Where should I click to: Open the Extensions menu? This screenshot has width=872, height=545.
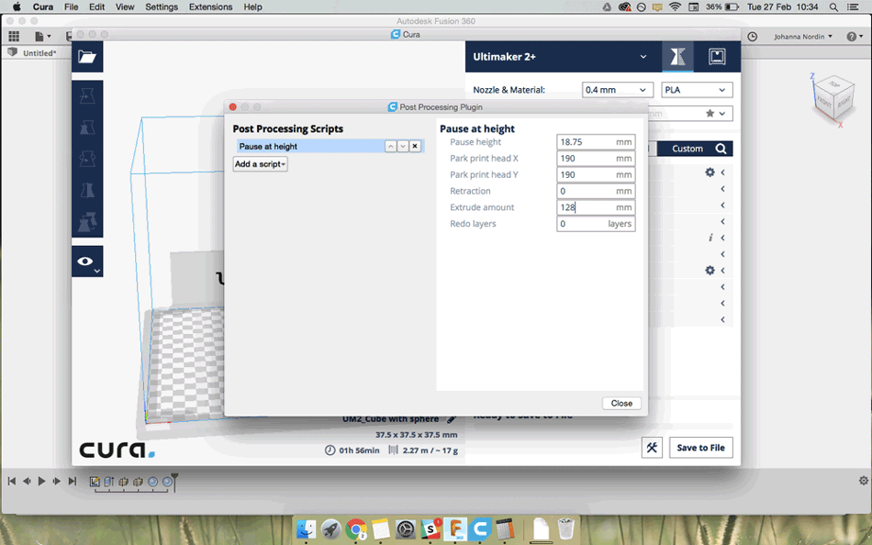(210, 6)
